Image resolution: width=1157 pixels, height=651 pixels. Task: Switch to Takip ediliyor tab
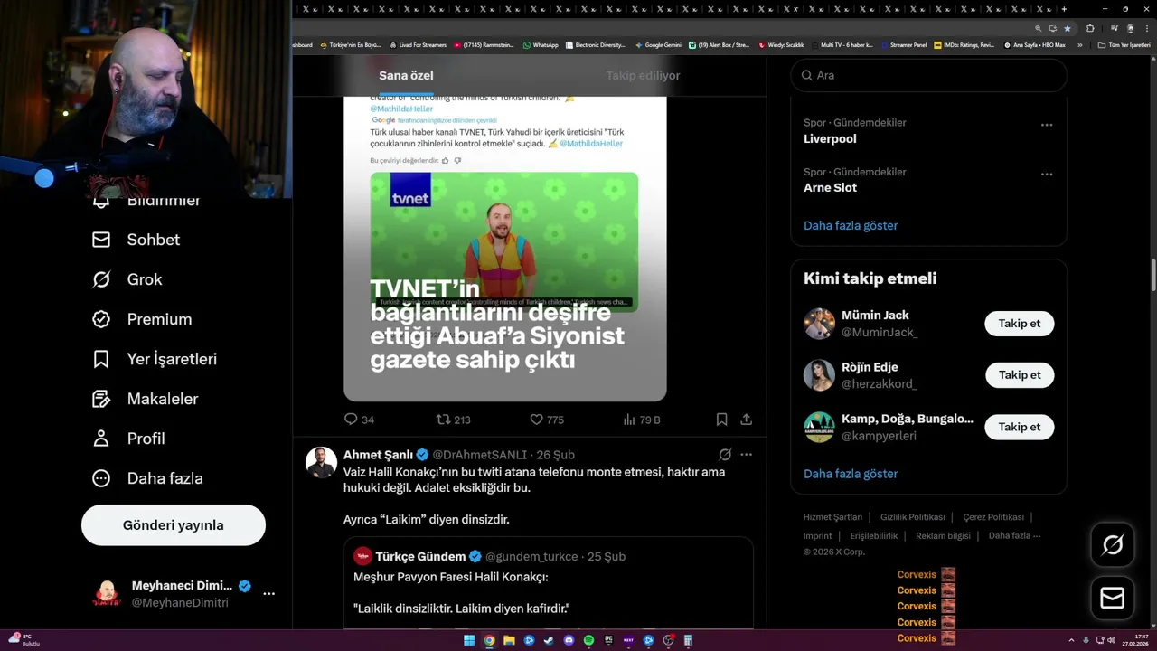[643, 75]
